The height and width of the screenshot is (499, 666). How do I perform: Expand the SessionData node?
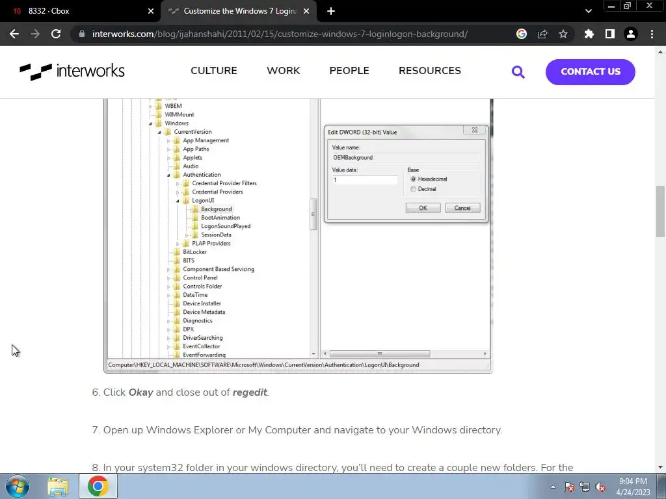(187, 235)
